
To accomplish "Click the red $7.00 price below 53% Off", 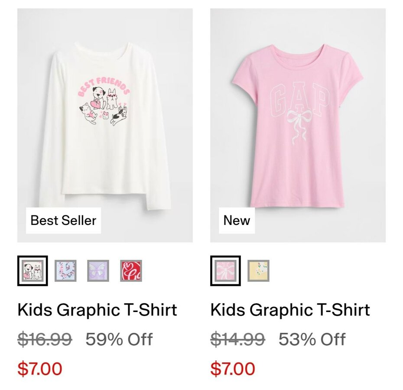I will (233, 369).
